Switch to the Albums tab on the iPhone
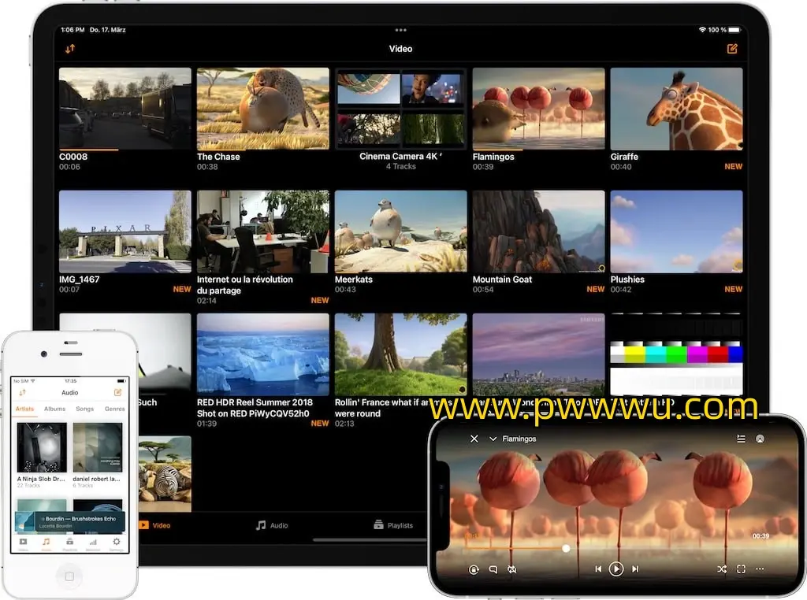Viewport: 807px width, 600px height. click(55, 409)
